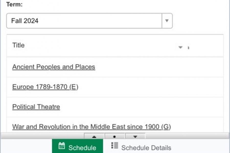Open the Fall 2024 term selector field
The width and height of the screenshot is (230, 153).
(x=84, y=21)
